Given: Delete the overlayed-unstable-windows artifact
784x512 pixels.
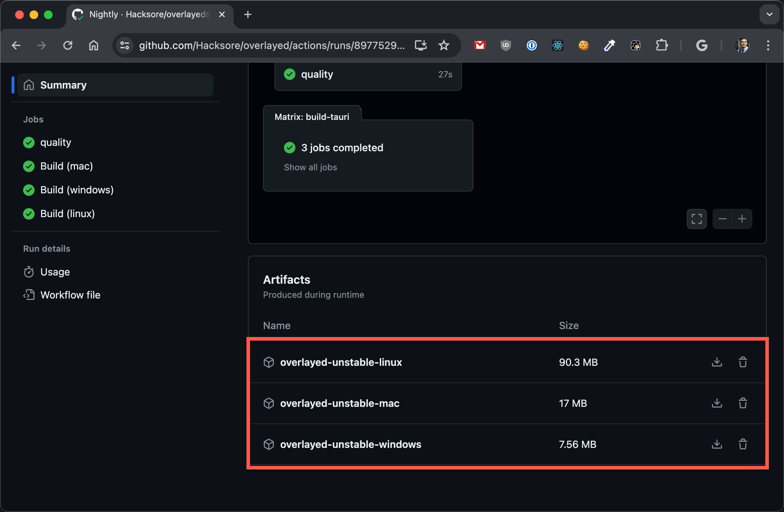Looking at the screenshot, I should (x=743, y=444).
